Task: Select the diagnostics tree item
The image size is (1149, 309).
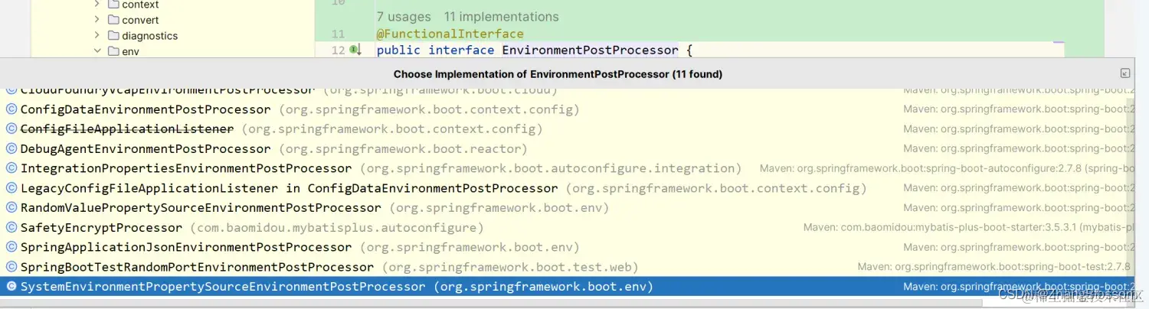Action: click(149, 36)
